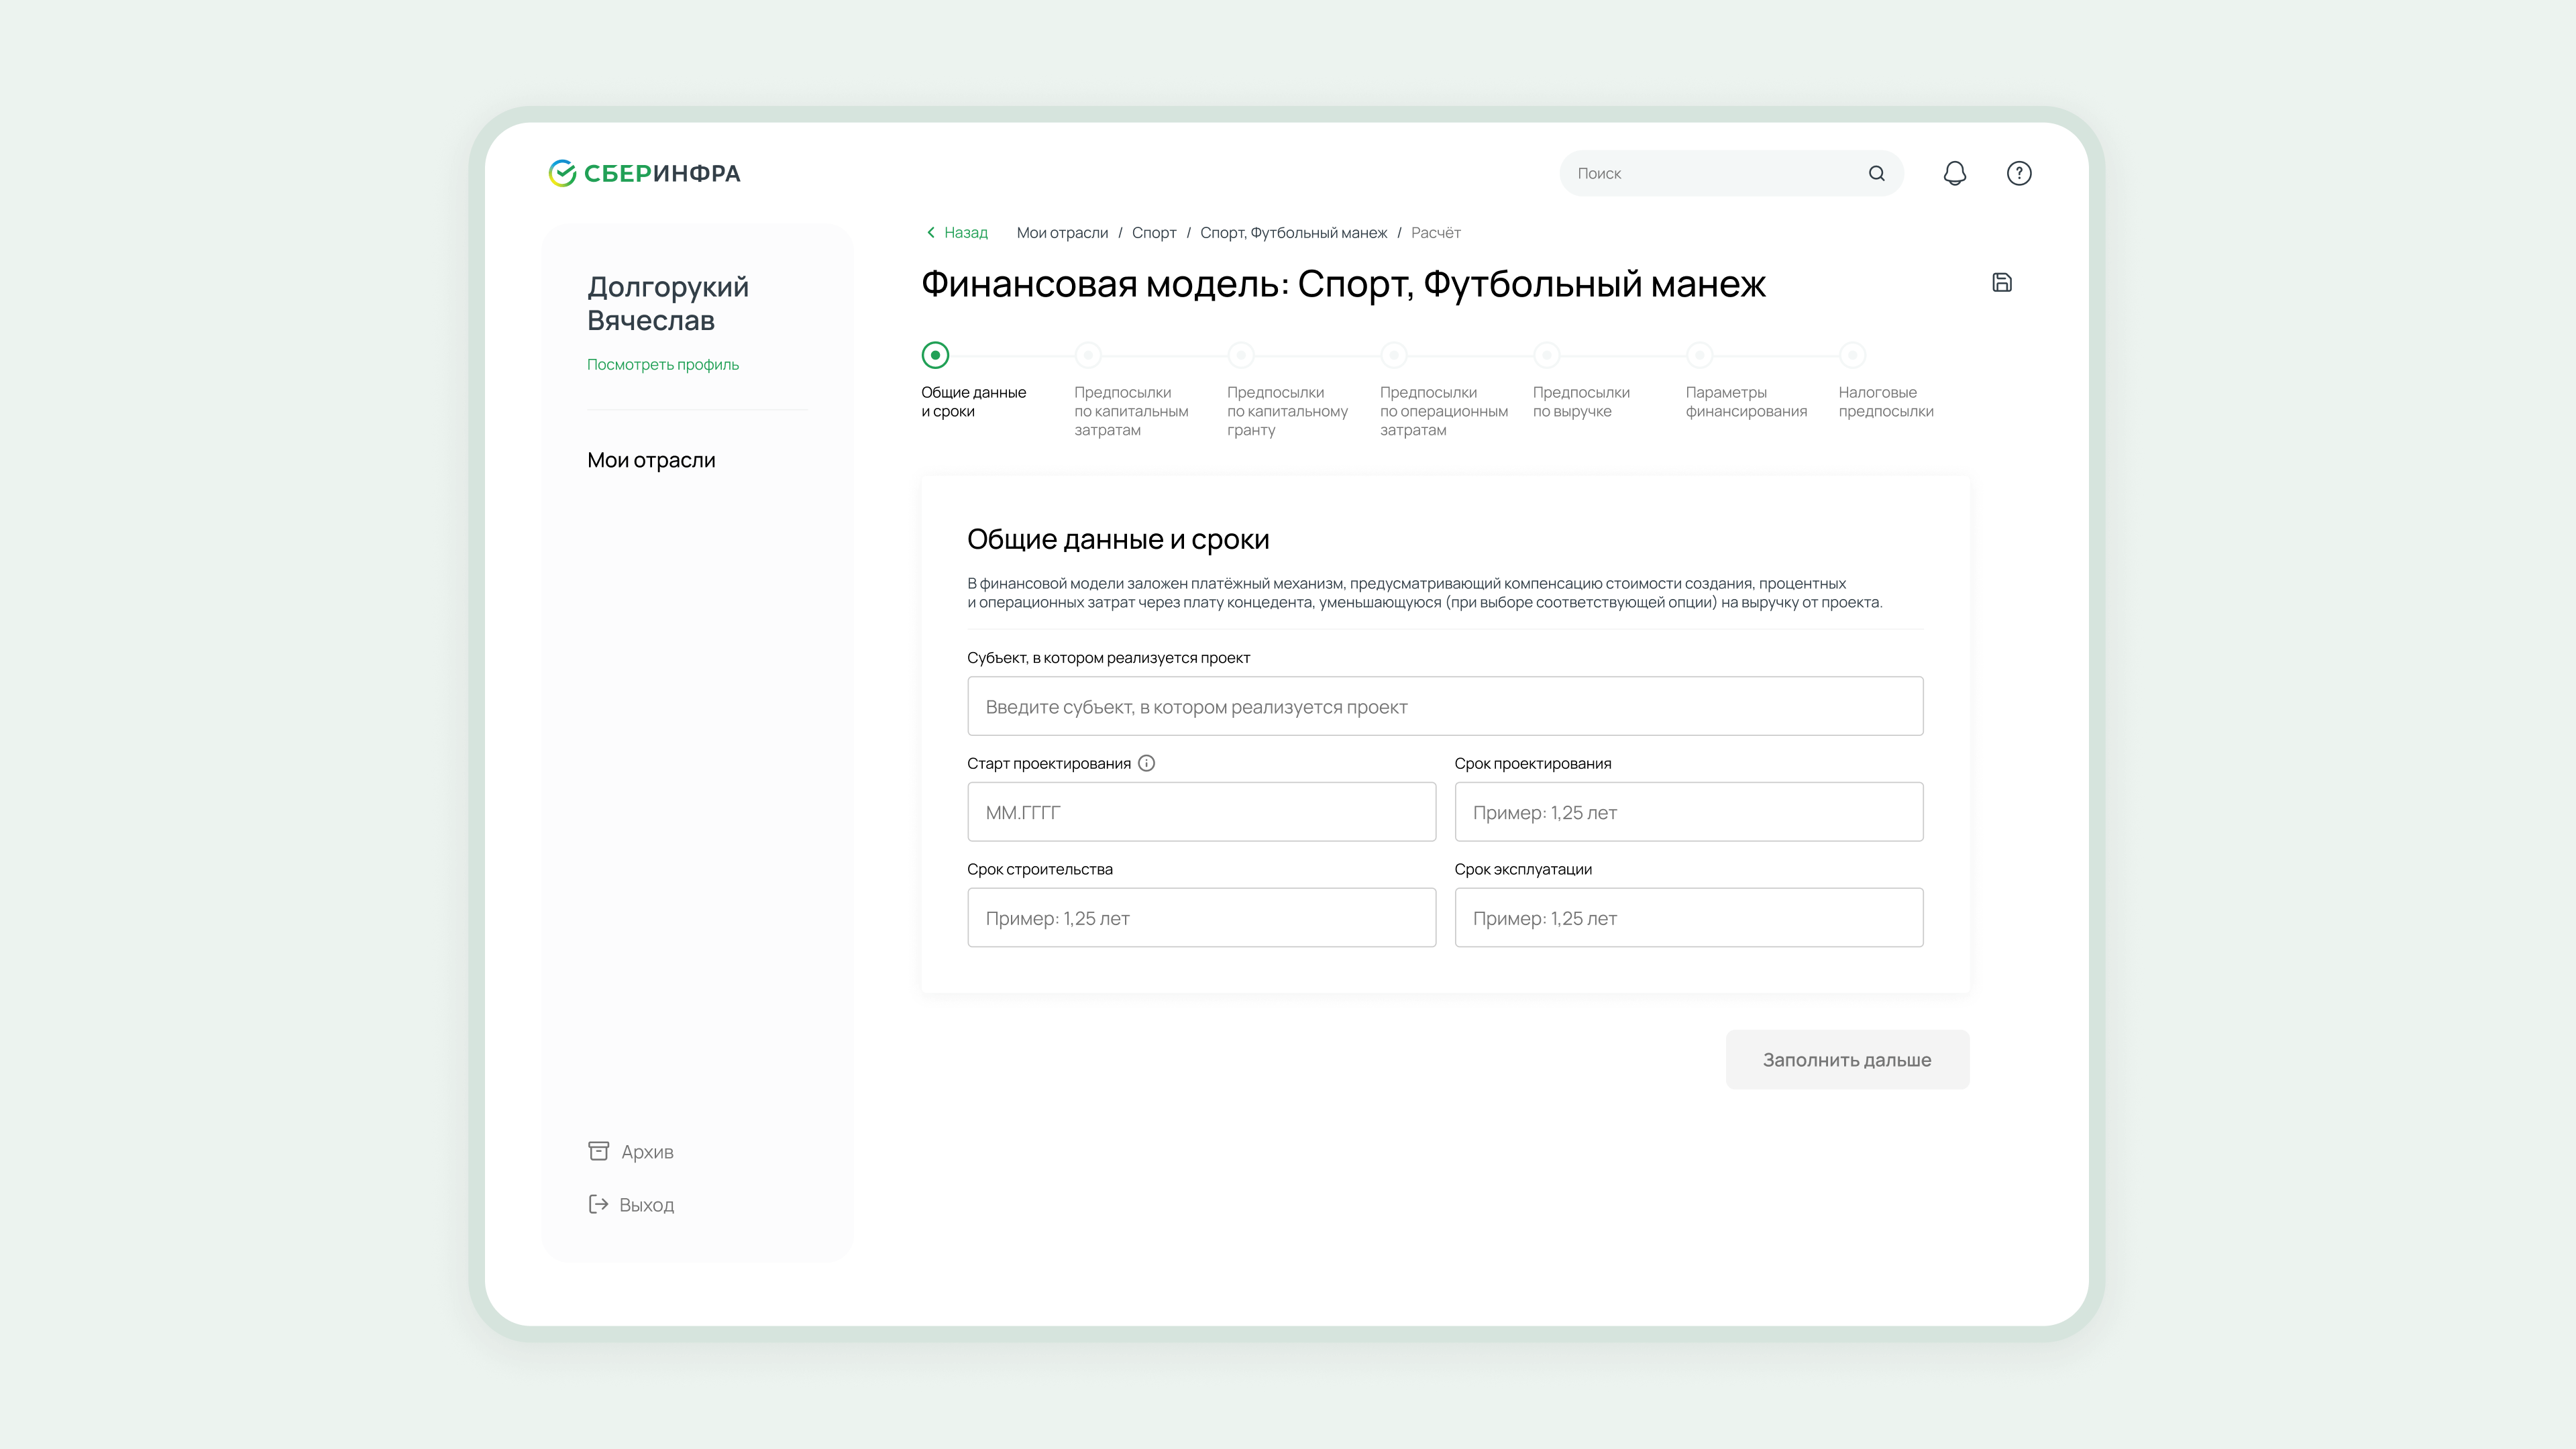The width and height of the screenshot is (2576, 1449).
Task: Jump to Параметры финансирования step
Action: click(1699, 355)
